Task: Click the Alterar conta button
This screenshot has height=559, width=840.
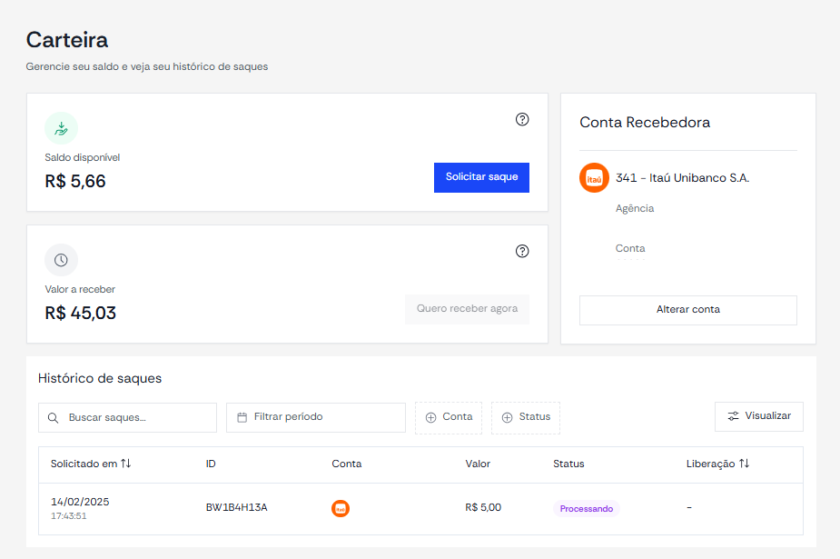Action: [x=687, y=310]
